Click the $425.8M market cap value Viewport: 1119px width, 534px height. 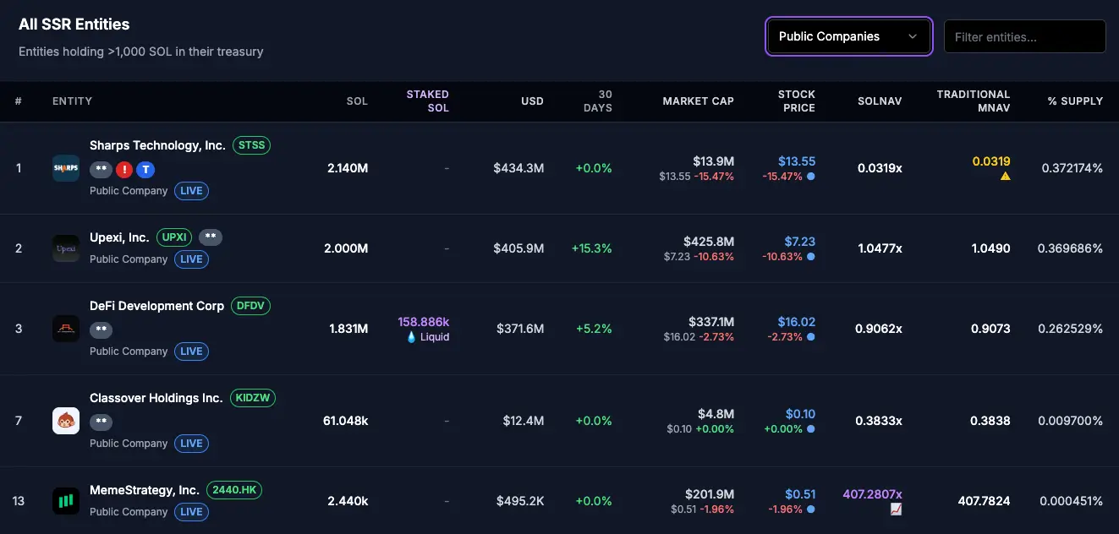coord(709,242)
